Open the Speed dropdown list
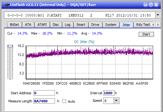Viewport: 163px width, 112px height. 116,100
